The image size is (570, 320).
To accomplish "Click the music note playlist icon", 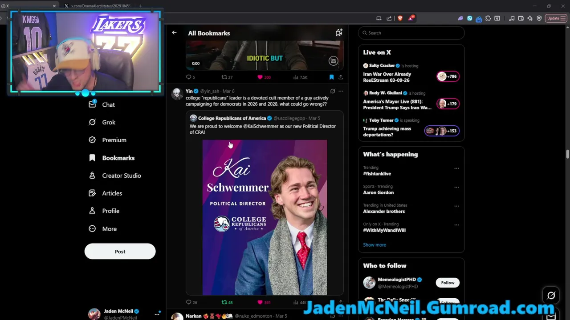I will click(x=512, y=18).
